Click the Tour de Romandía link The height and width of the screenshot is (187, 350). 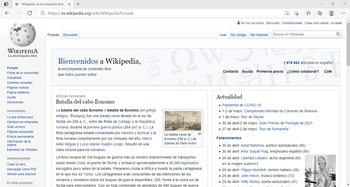point(274,129)
